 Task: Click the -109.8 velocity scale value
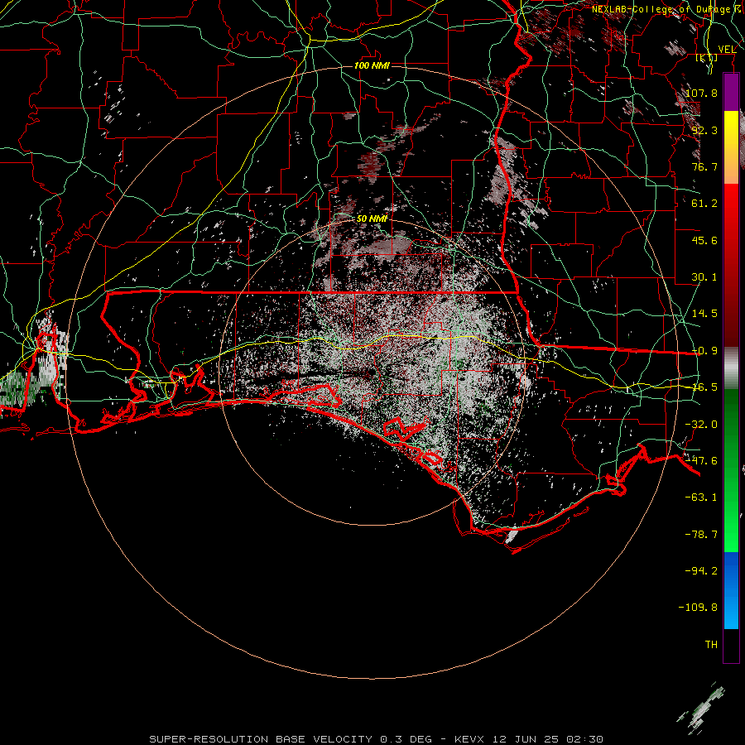698,608
